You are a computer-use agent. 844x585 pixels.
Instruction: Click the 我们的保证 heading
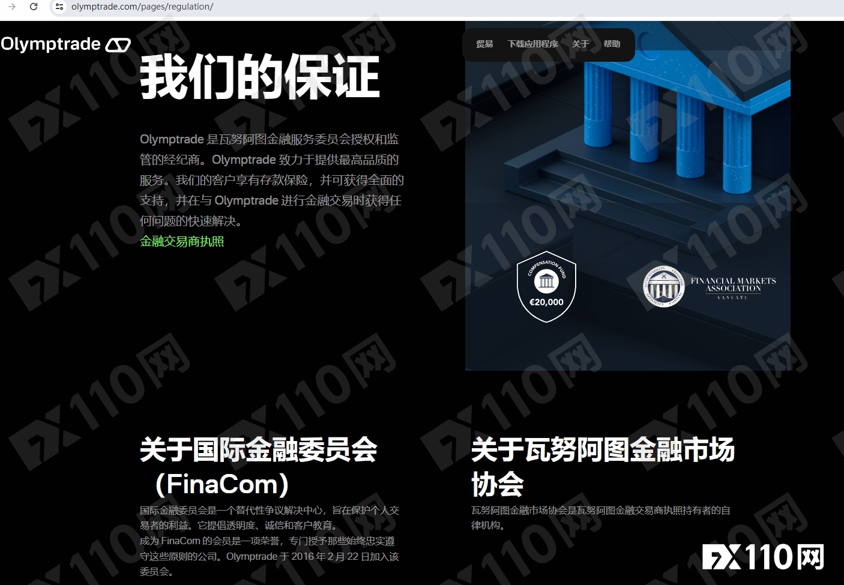pyautogui.click(x=259, y=77)
